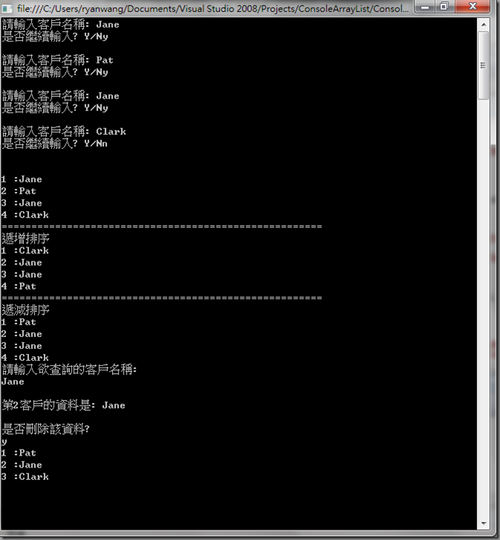Minimize the console window
Screen dimensions: 500x540
[x=425, y=7]
